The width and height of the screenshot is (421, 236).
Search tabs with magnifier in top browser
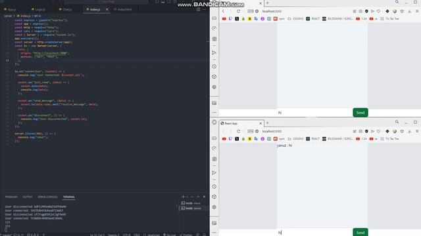tap(397, 2)
